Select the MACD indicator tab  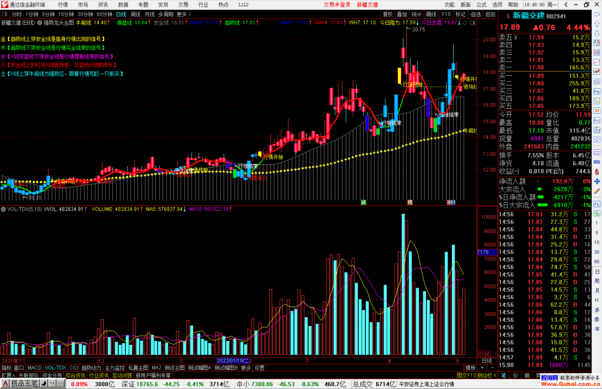click(x=34, y=368)
